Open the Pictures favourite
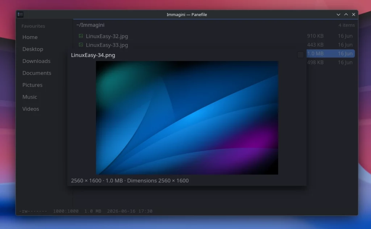This screenshot has width=371, height=229. (32, 85)
